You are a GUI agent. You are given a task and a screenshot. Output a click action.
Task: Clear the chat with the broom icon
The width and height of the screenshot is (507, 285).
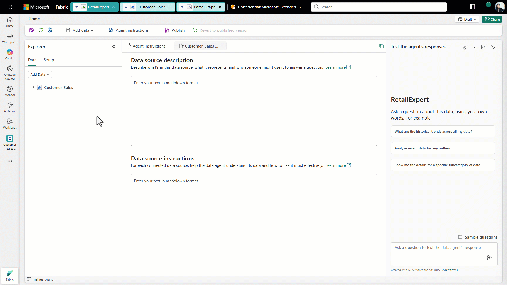coord(465,47)
